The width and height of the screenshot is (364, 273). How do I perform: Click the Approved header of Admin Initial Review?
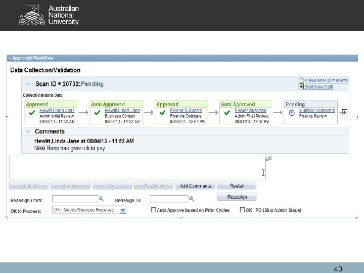click(x=51, y=104)
